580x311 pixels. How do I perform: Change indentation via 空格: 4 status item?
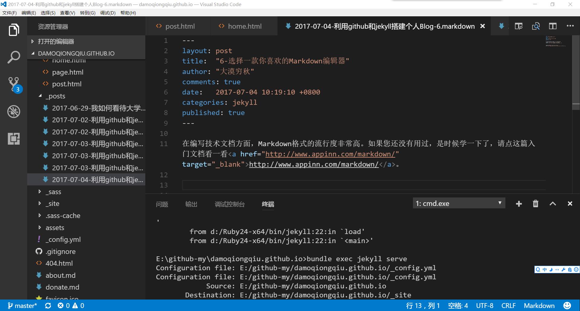458,306
